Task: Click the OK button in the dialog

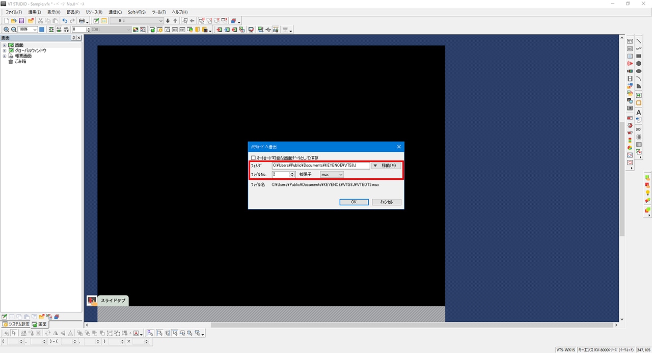Action: pyautogui.click(x=354, y=202)
